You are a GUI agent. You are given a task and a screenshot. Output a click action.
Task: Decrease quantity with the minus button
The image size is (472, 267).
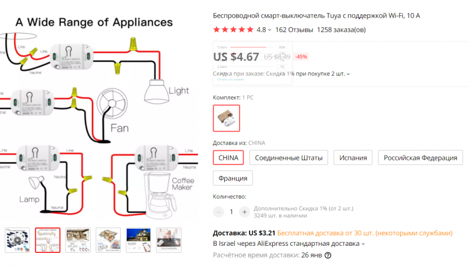[x=218, y=212]
